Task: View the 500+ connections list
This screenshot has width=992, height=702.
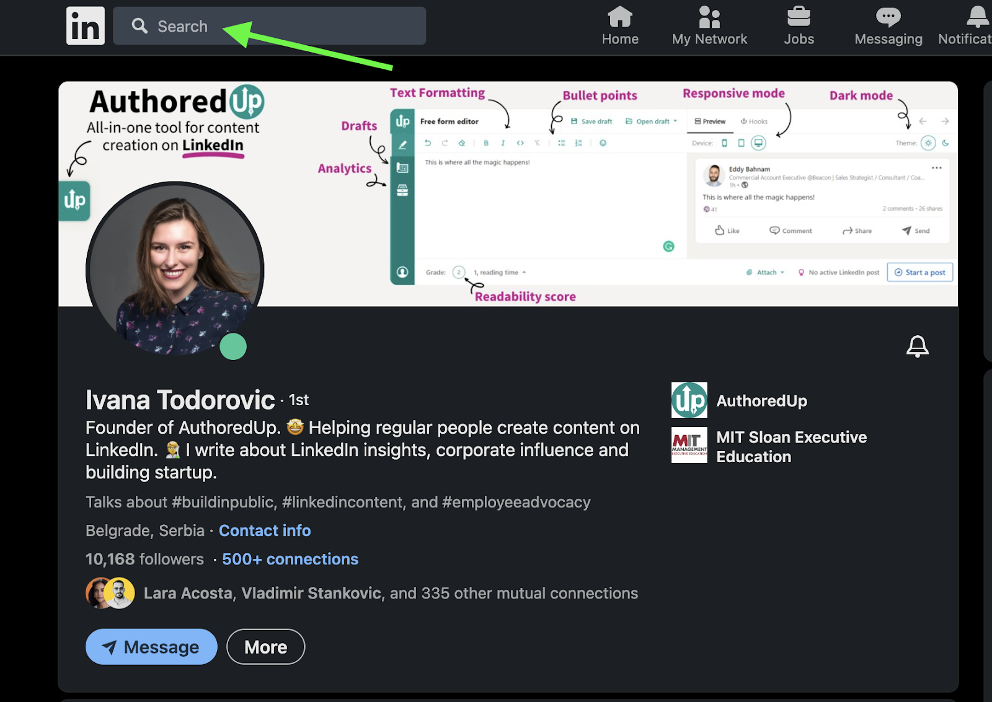Action: 290,559
